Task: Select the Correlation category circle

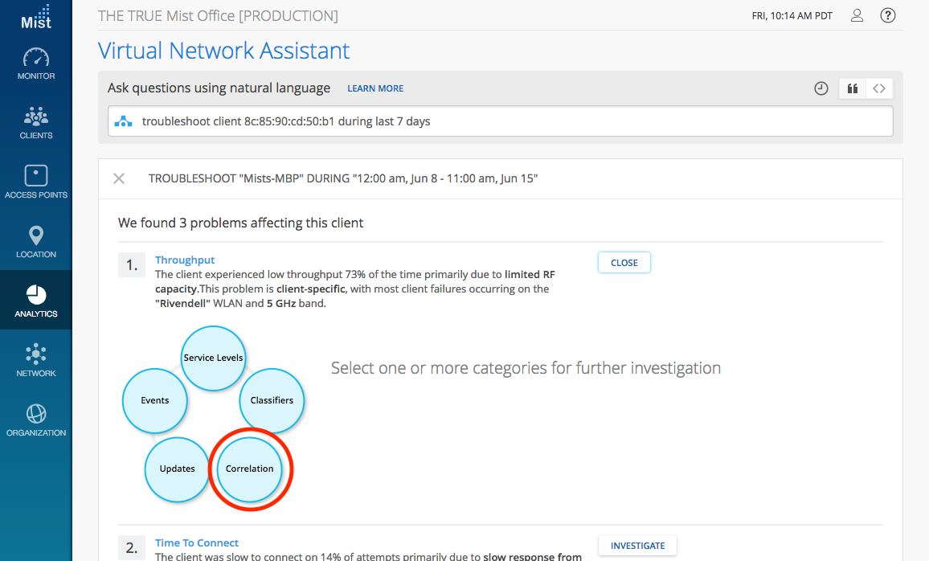Action: pyautogui.click(x=250, y=469)
